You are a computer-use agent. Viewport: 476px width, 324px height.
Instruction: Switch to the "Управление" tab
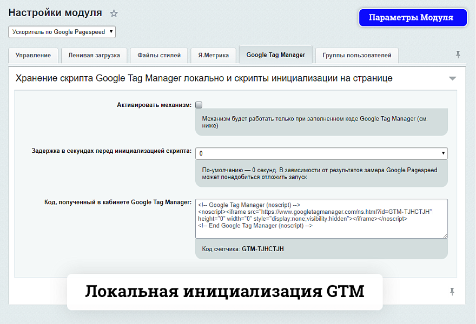(33, 55)
